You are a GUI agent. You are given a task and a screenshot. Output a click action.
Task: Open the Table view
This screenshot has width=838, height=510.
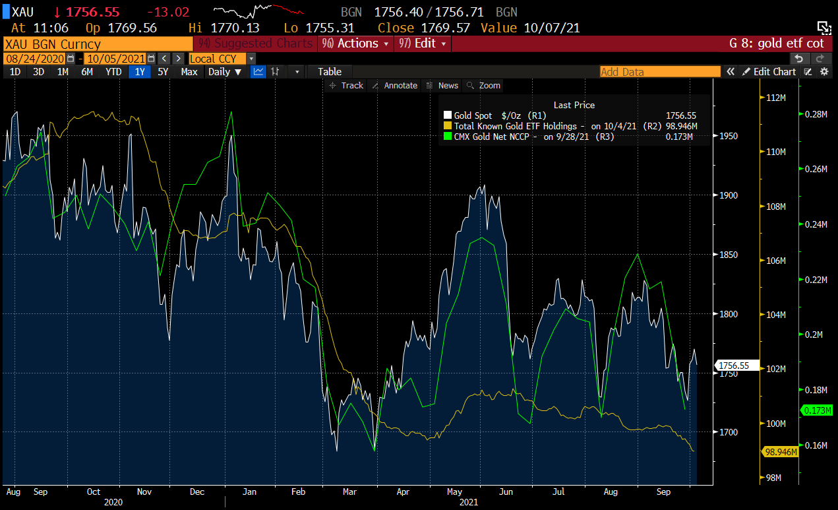[330, 71]
